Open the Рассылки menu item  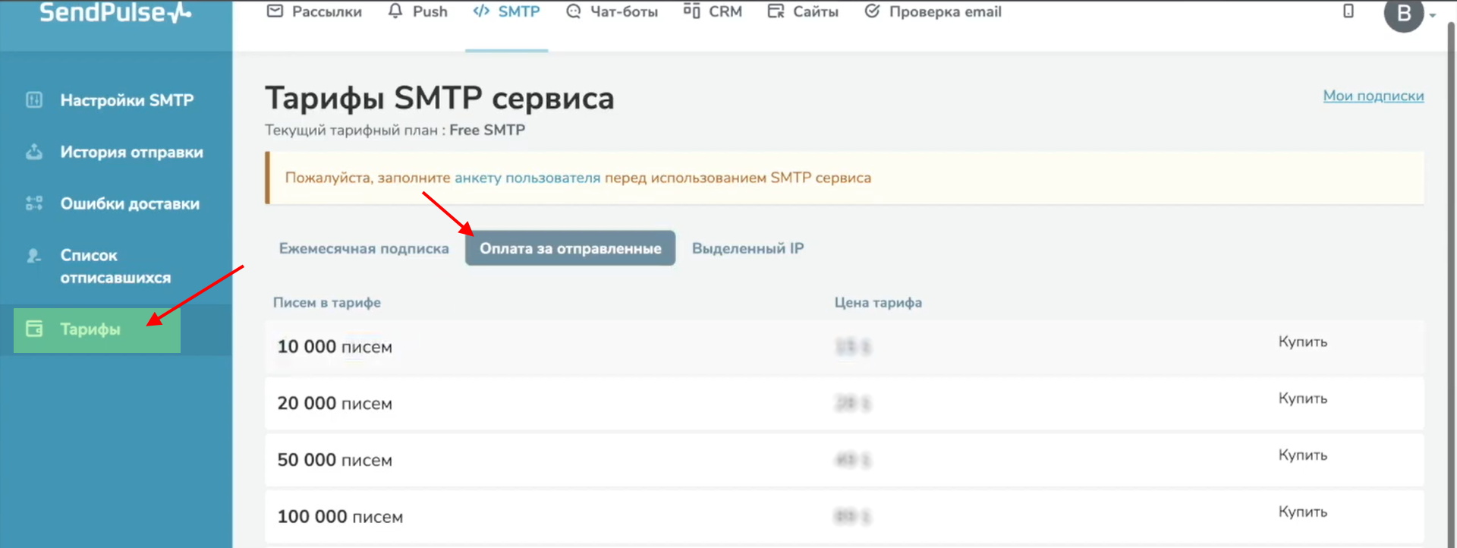[315, 12]
